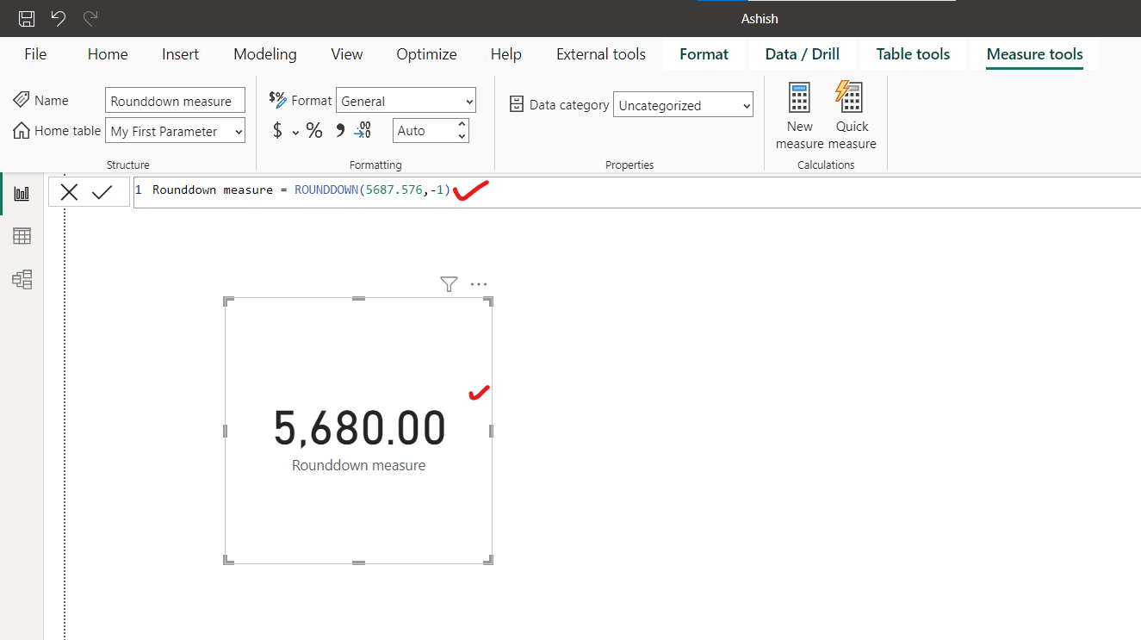Expand the Home table dropdown
The width and height of the screenshot is (1141, 640).
(175, 130)
